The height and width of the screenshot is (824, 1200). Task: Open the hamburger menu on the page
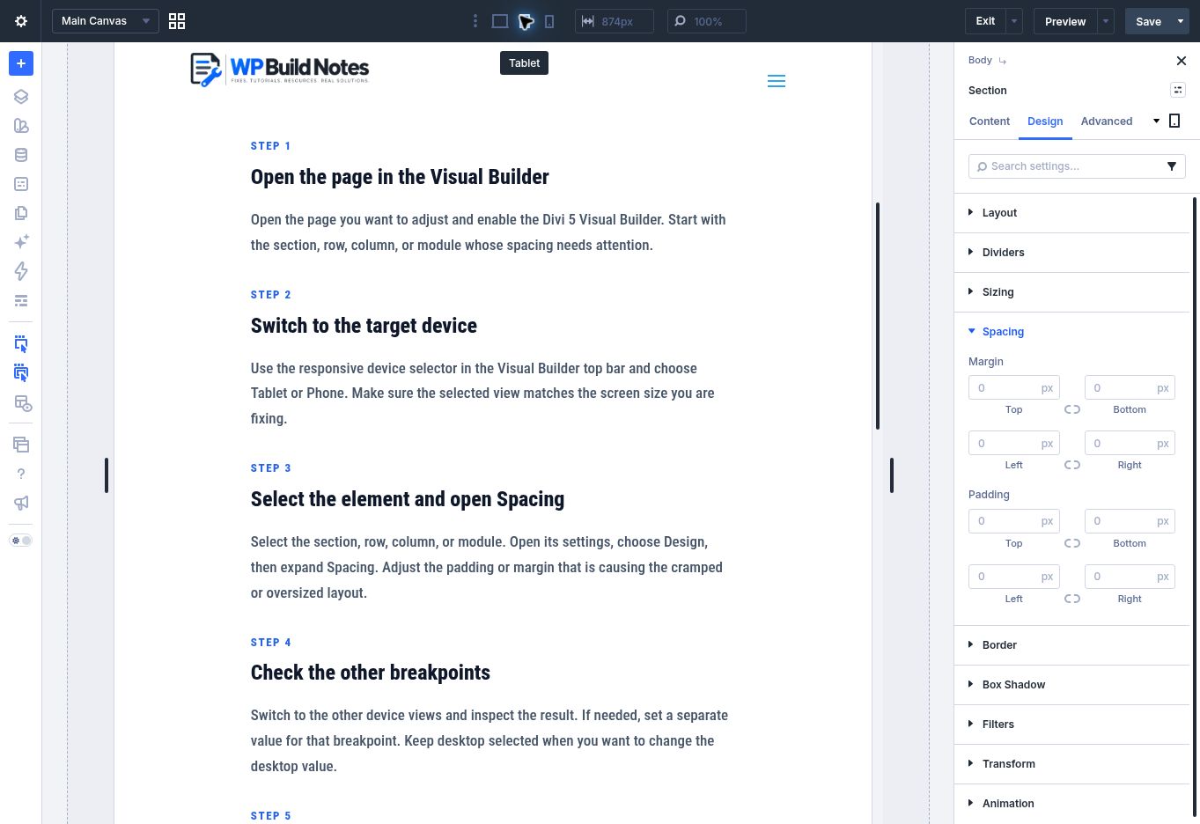click(x=777, y=81)
